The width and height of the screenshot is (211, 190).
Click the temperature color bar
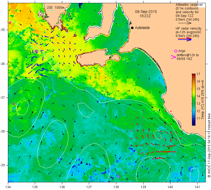tap(194, 99)
